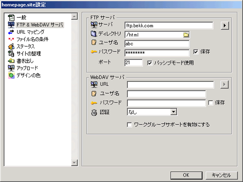Click the サイトの整理 icon
243x182 pixels.
(x=11, y=54)
